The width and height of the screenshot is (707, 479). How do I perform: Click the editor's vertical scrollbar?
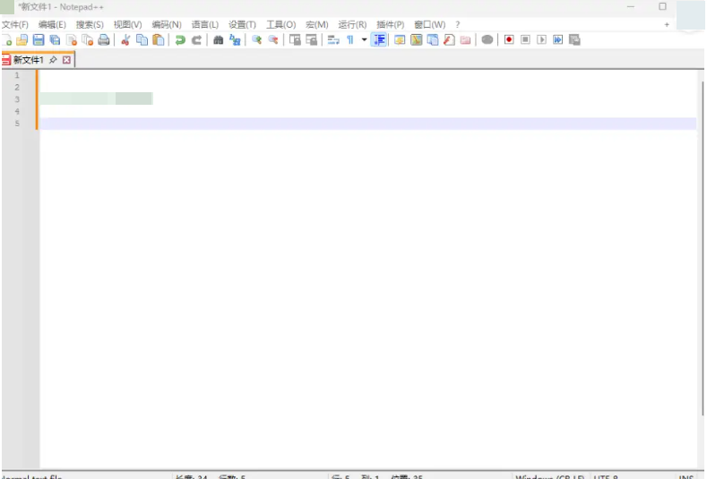[x=702, y=248]
